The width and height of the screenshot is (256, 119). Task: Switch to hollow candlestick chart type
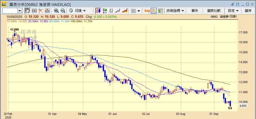click(x=105, y=11)
